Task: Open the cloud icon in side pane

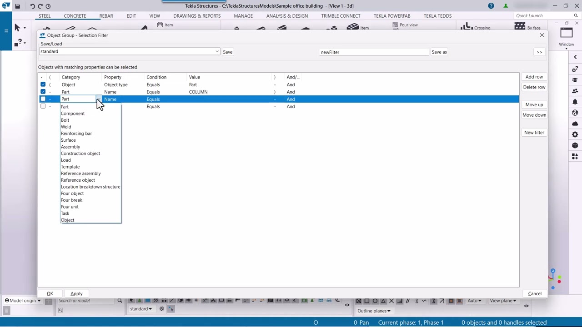Action: (575, 124)
